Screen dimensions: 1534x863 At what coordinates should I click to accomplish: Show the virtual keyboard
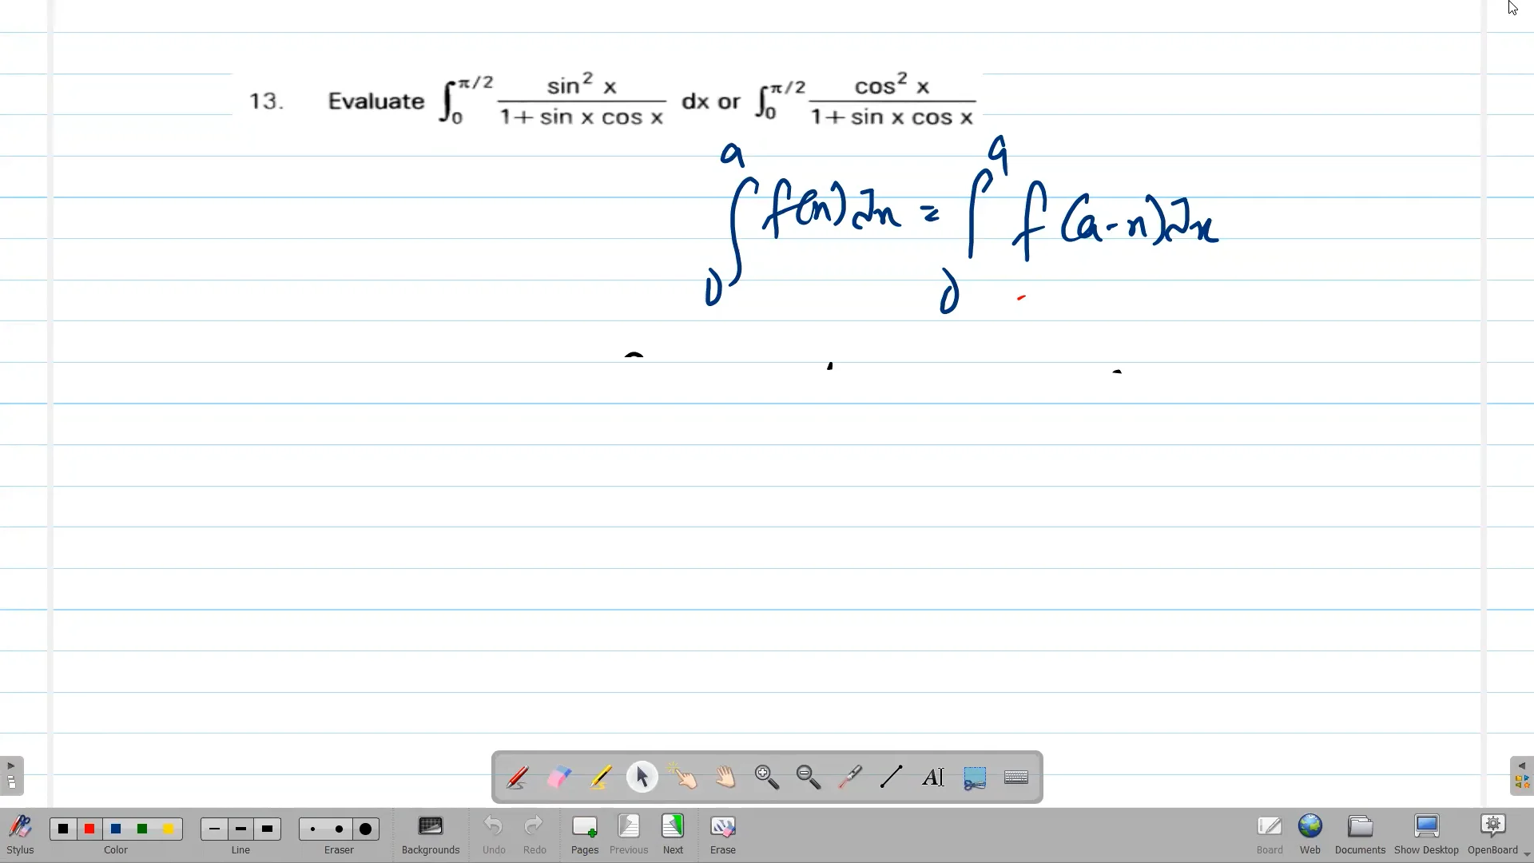(1016, 776)
